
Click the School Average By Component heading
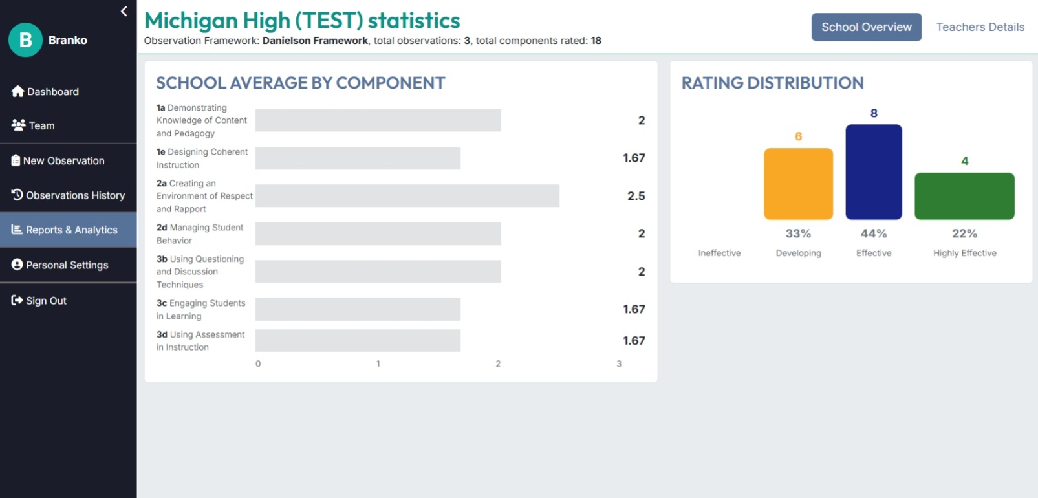click(301, 83)
